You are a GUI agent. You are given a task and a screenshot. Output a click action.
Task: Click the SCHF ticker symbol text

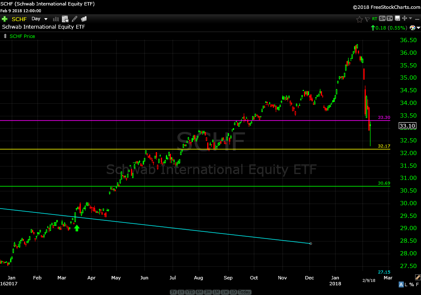19,19
